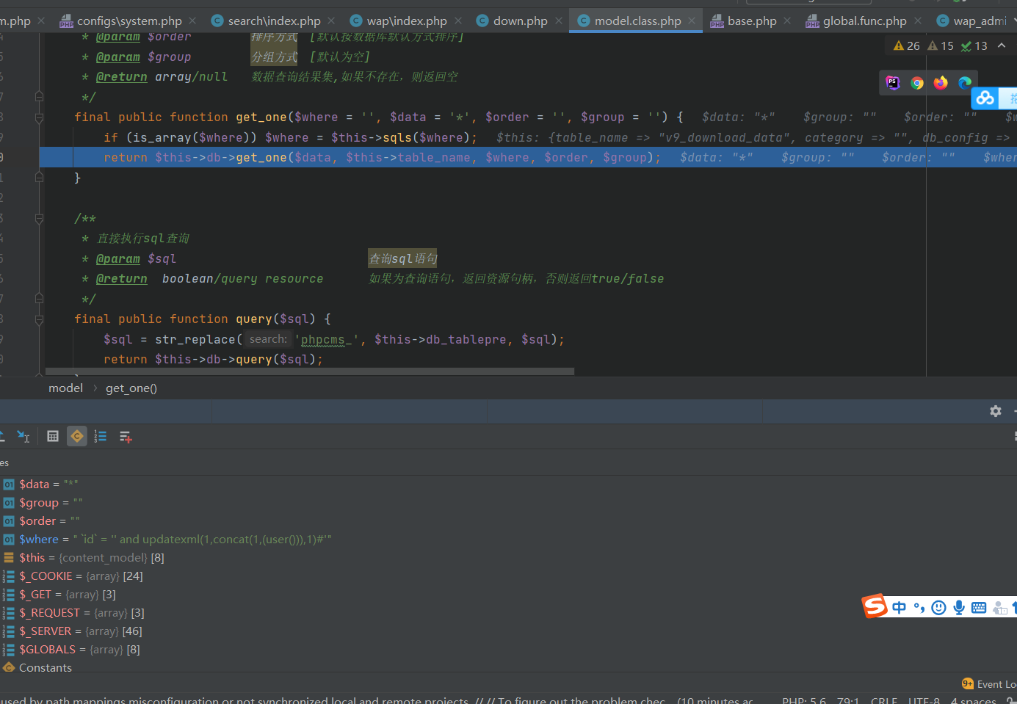Toggle Show Constants in variables view

77,437
